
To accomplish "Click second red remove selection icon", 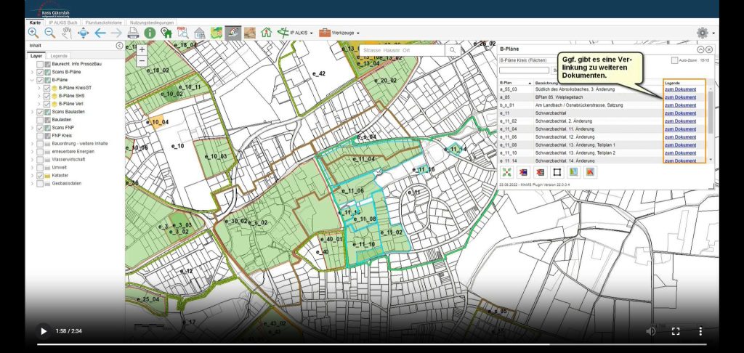I will [x=540, y=171].
